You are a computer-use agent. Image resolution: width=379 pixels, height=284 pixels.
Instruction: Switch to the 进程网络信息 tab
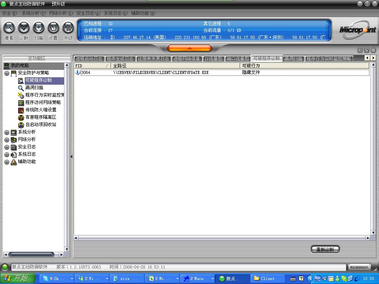187,59
